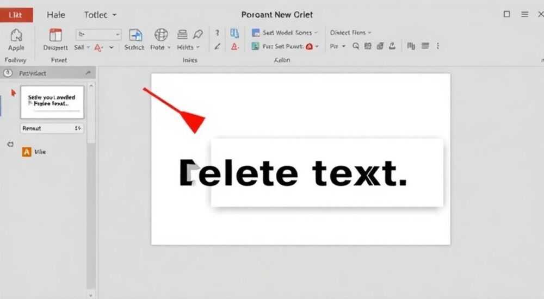
Task: Click the three horizontal lines align icon
Action: (425, 46)
